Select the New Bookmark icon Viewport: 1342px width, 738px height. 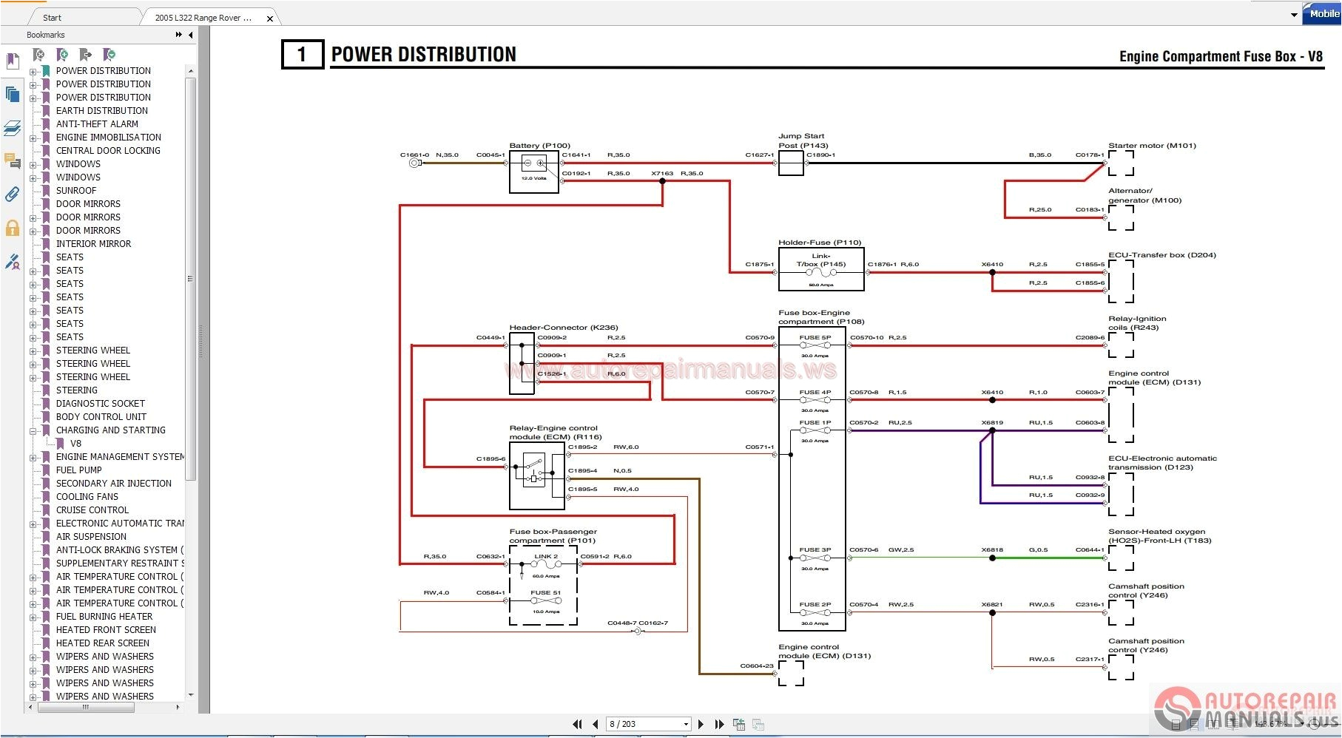click(x=62, y=55)
